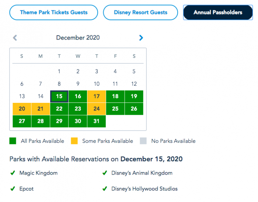
Task: Click yellow Some Parks Available legend swatch
Action: (74, 141)
